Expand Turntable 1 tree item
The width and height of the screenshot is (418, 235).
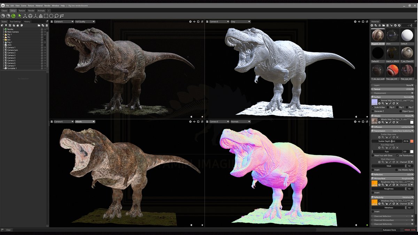point(3,68)
